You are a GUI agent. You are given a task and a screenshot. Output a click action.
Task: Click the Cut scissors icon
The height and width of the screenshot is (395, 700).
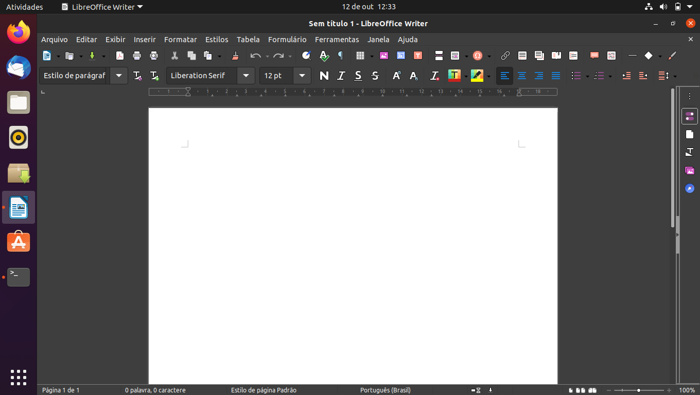(174, 56)
